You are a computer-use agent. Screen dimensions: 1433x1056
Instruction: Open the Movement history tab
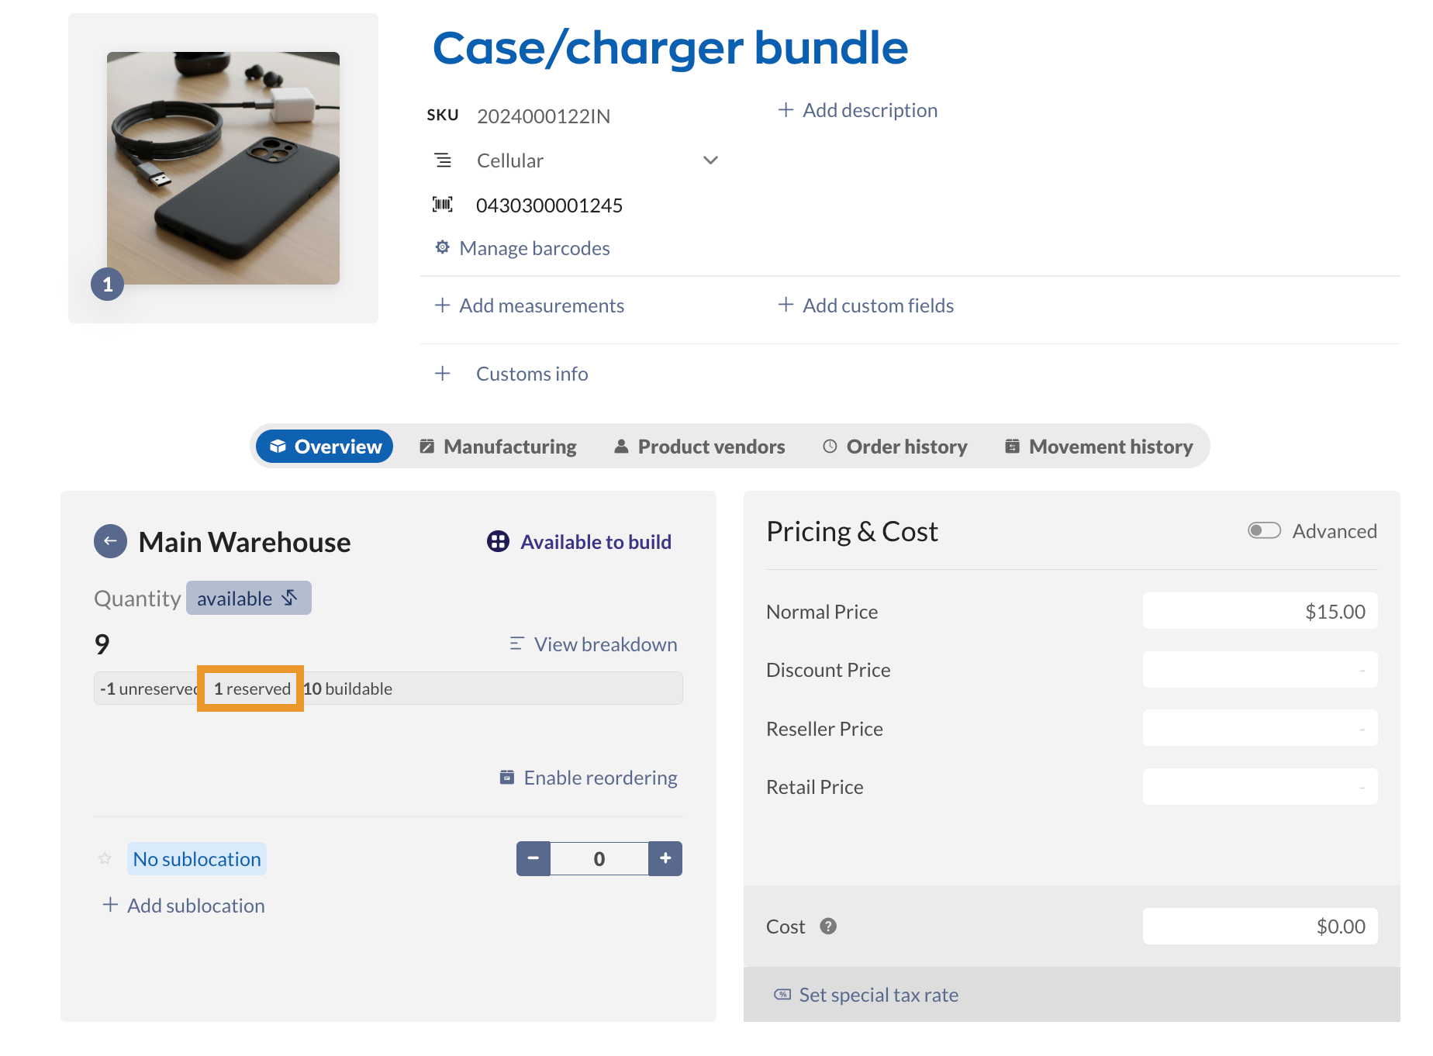point(1099,447)
